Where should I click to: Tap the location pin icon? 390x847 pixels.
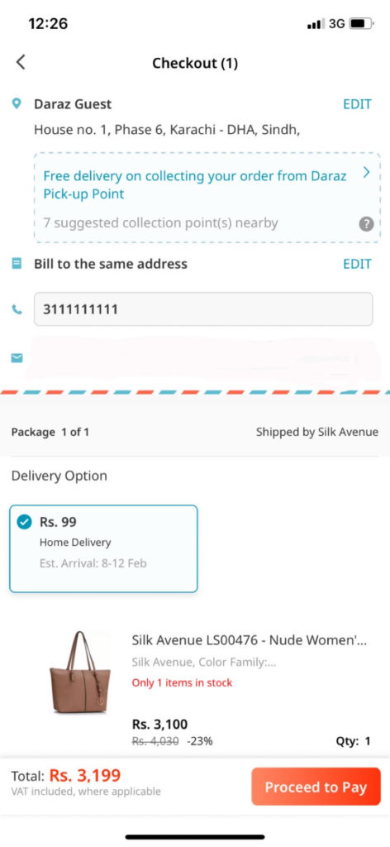coord(17,103)
